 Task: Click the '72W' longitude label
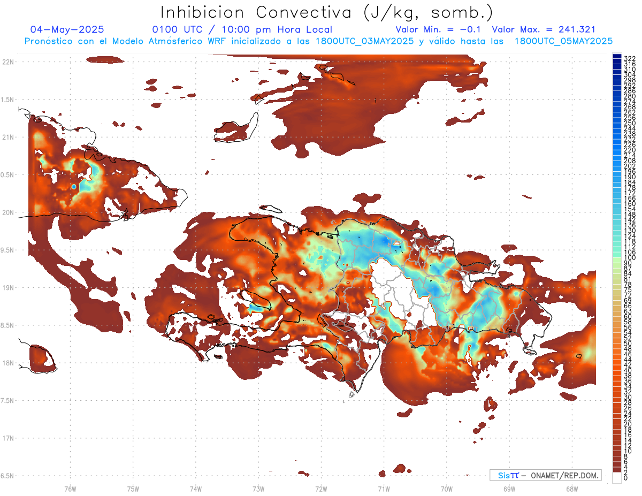click(x=321, y=489)
